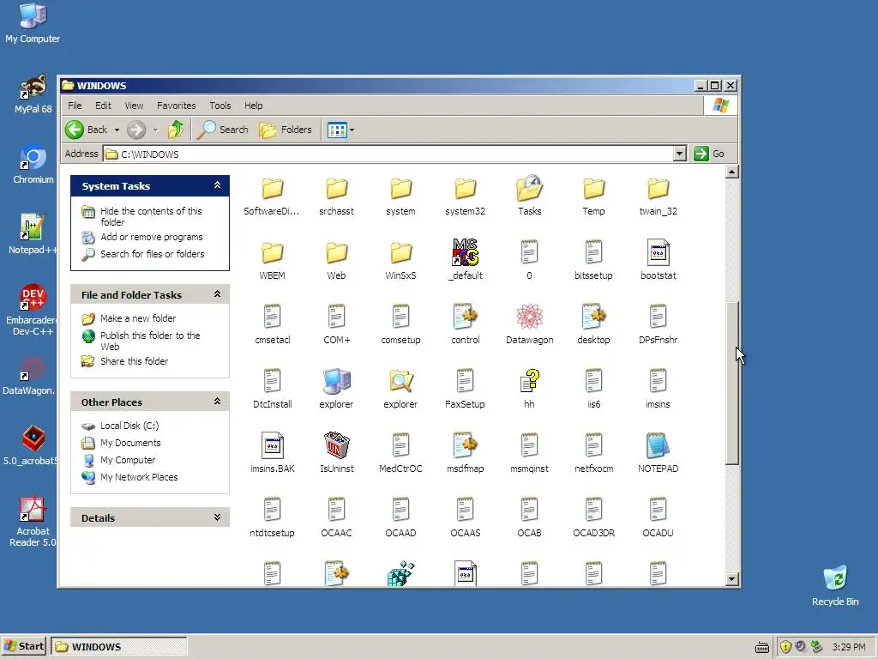Click the Go button beside address bar

point(709,154)
